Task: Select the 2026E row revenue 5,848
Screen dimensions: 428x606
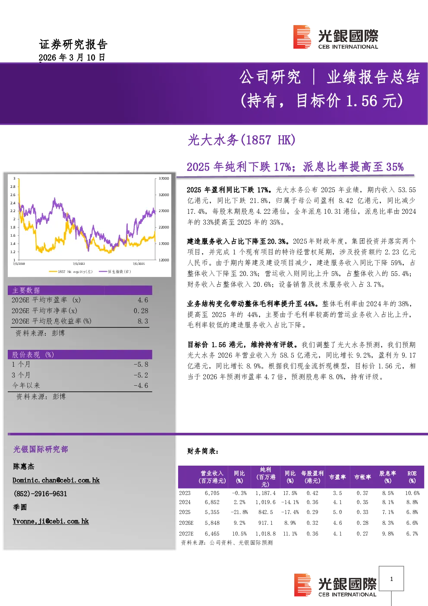Action: 212,523
